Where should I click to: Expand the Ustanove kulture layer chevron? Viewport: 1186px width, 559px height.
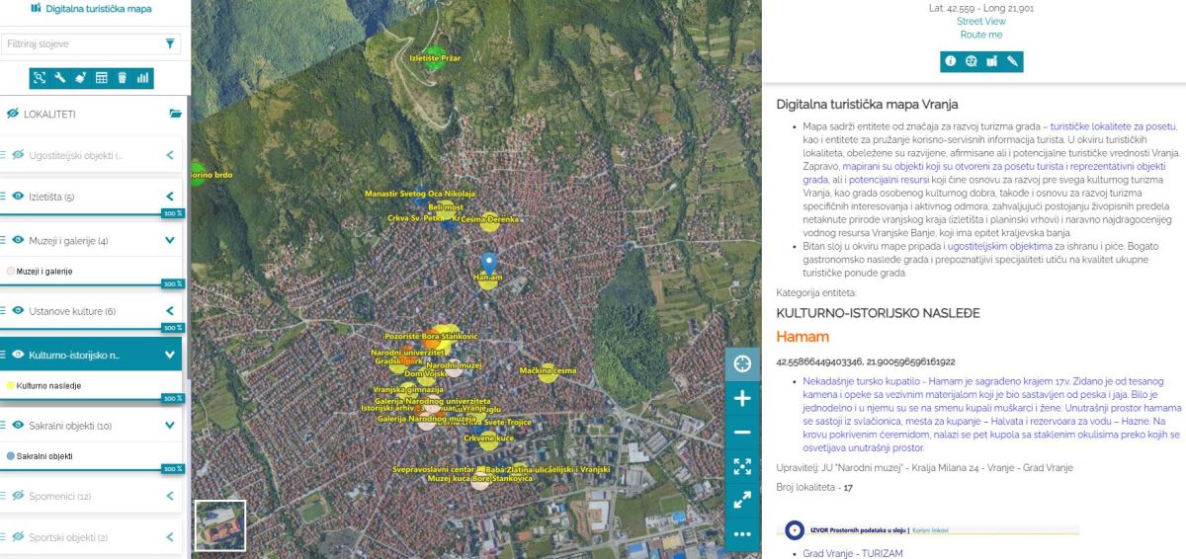[170, 311]
